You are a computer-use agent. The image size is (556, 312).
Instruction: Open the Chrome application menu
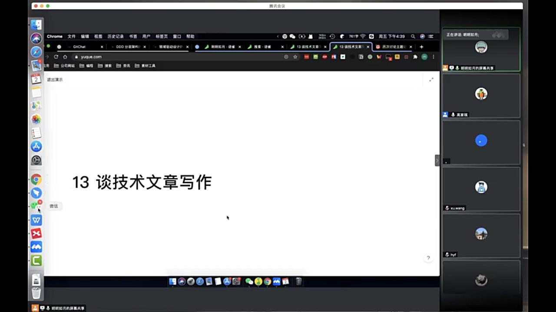point(55,36)
